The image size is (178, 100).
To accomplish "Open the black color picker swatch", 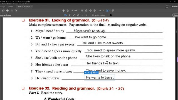I will [x=111, y=15].
